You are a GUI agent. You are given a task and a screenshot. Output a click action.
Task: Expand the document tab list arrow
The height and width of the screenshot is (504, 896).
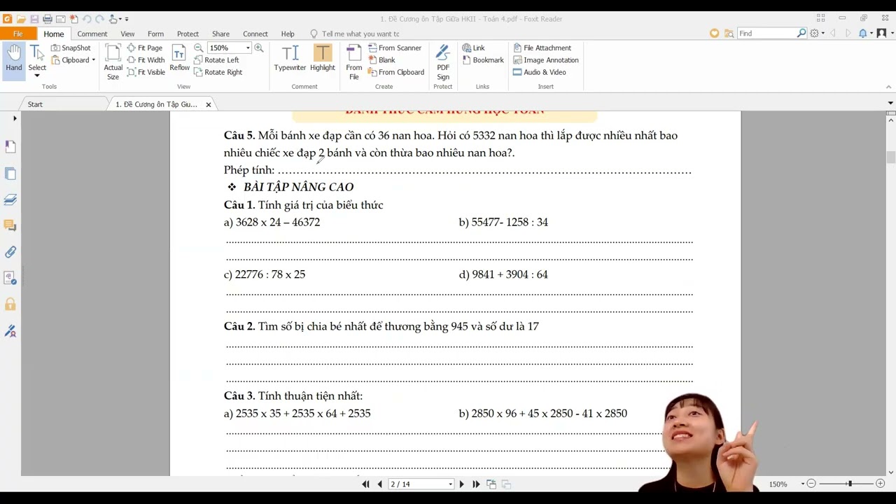[x=890, y=104]
